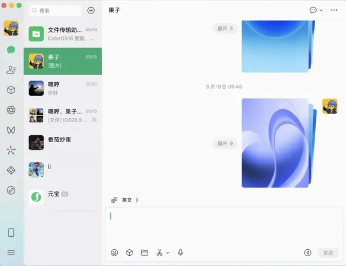Click the 文件传输助手 green folder avatar
Viewport: 346px width, 266px height.
pyautogui.click(x=36, y=34)
